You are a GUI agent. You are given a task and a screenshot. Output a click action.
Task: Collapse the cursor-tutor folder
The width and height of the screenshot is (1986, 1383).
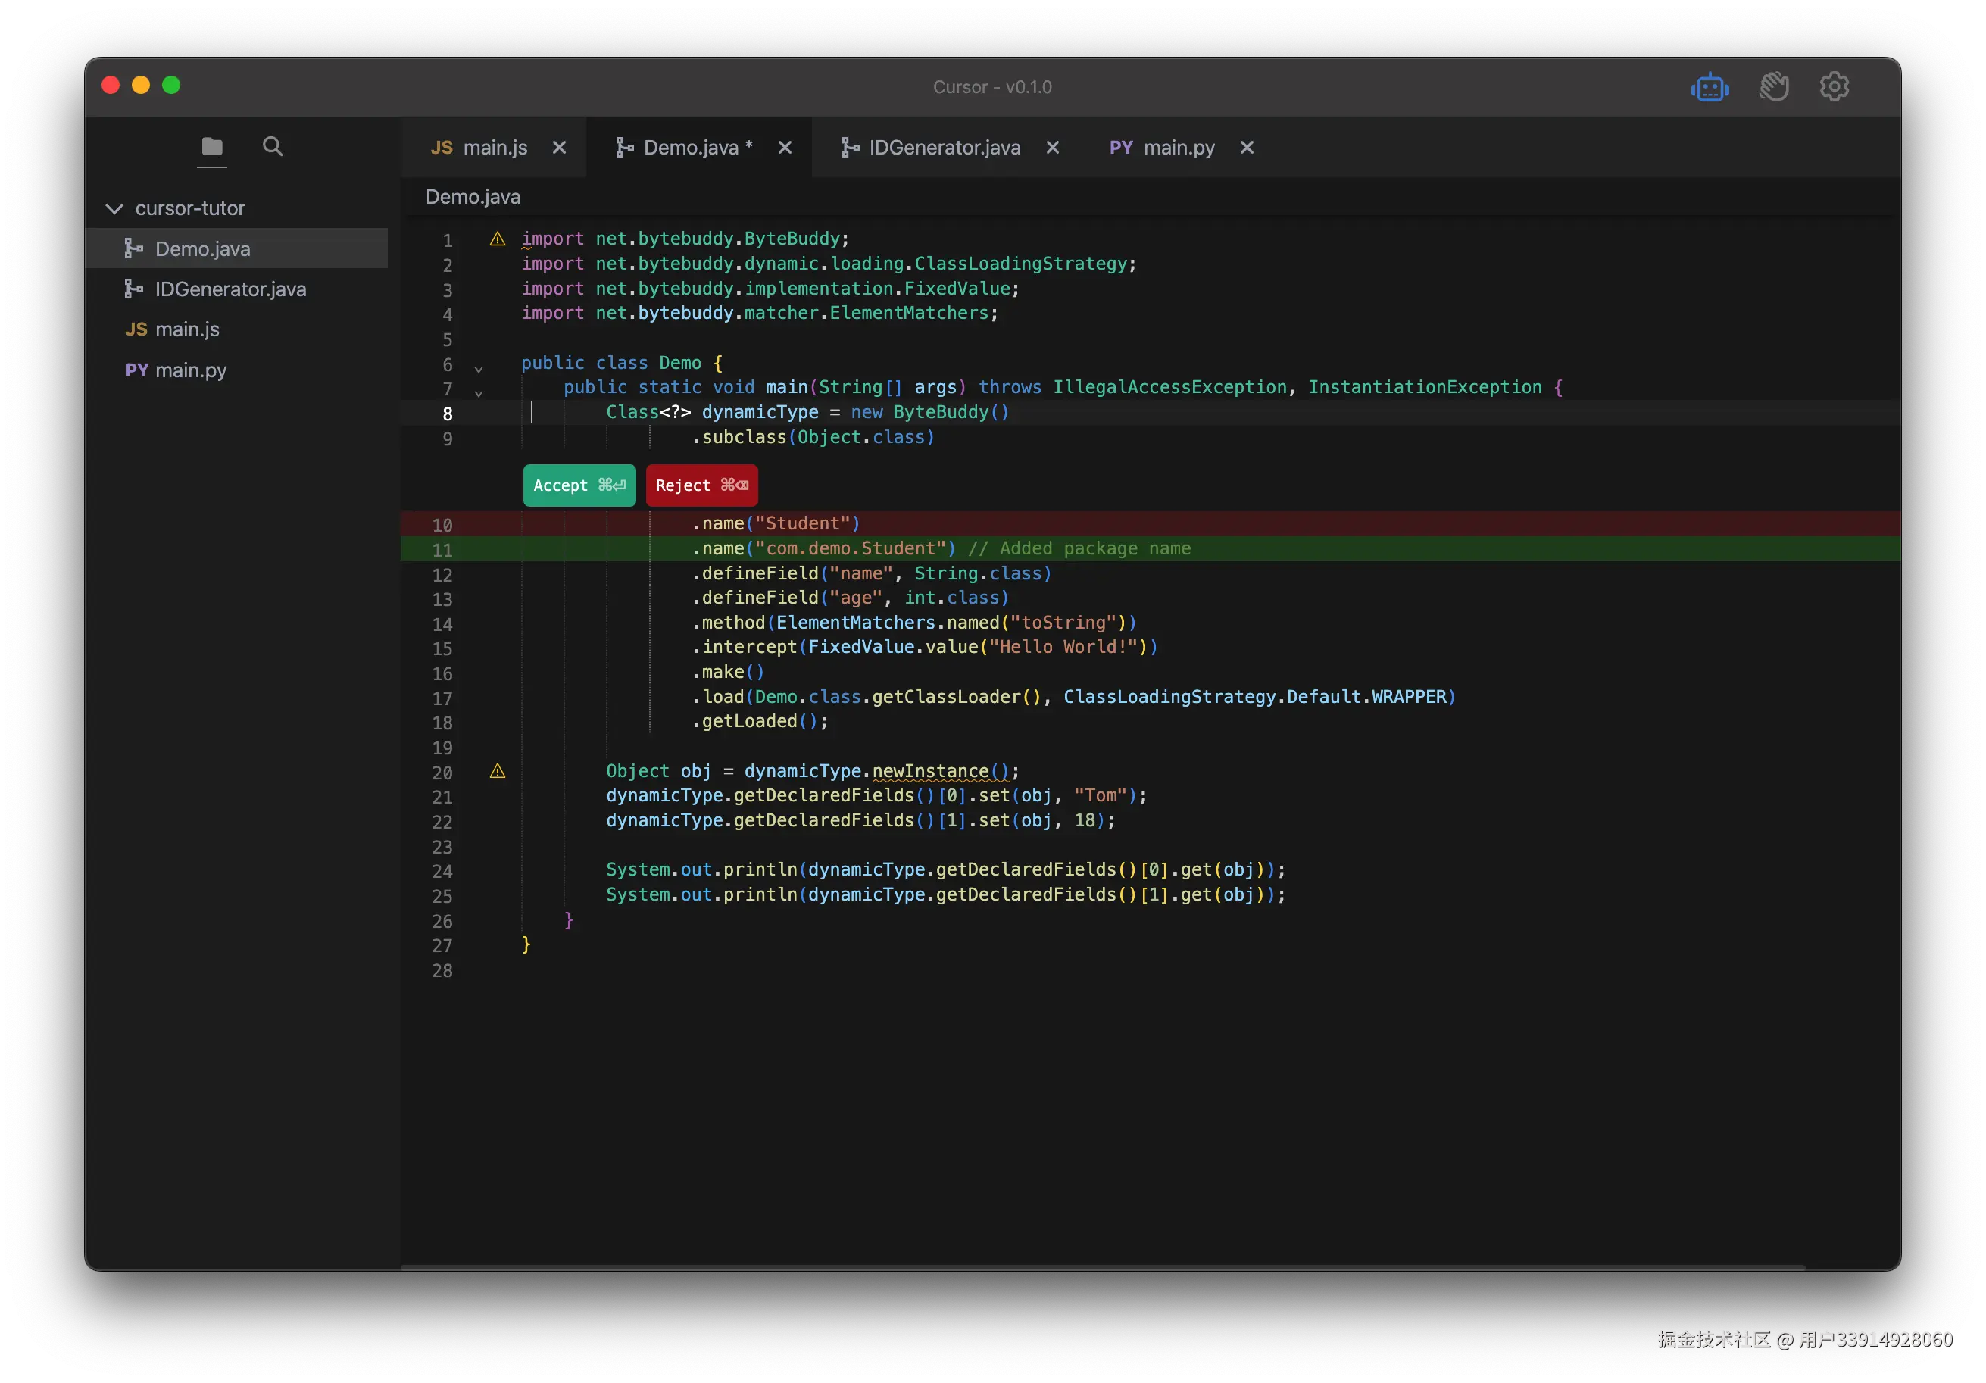[x=114, y=208]
